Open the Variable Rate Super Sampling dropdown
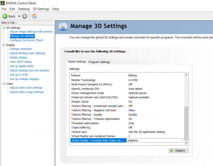The image size is (213, 166). pos(182,141)
